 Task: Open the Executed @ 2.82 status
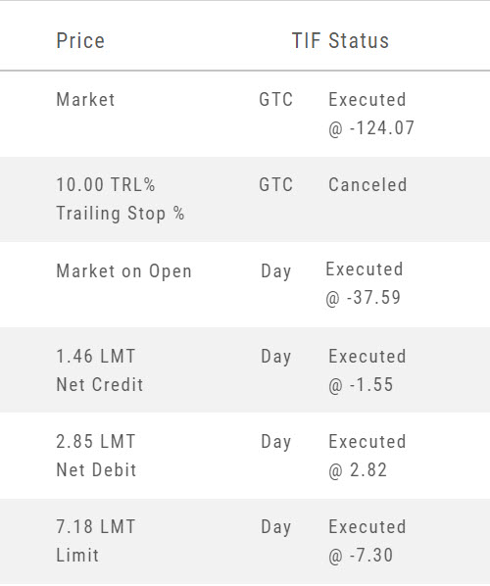pyautogui.click(x=367, y=456)
